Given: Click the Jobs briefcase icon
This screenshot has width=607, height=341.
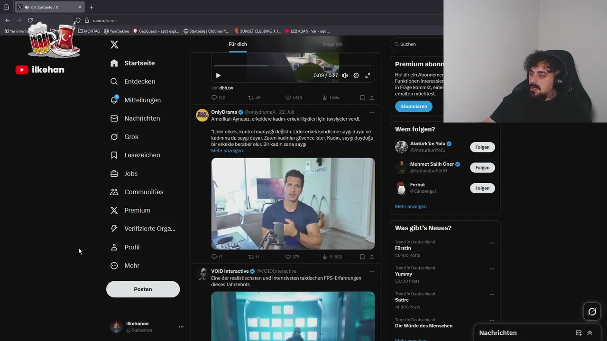Looking at the screenshot, I should [x=114, y=174].
